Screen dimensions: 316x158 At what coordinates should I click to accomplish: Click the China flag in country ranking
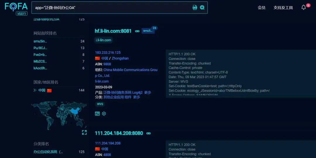49,90
